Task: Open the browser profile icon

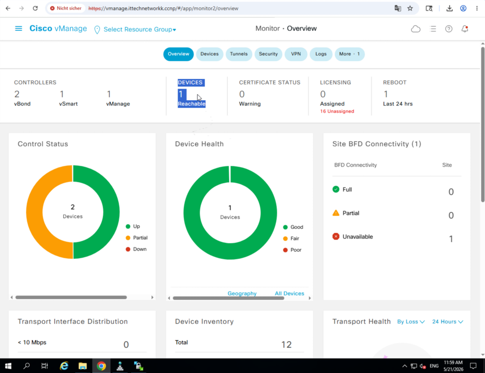Action: pyautogui.click(x=463, y=8)
